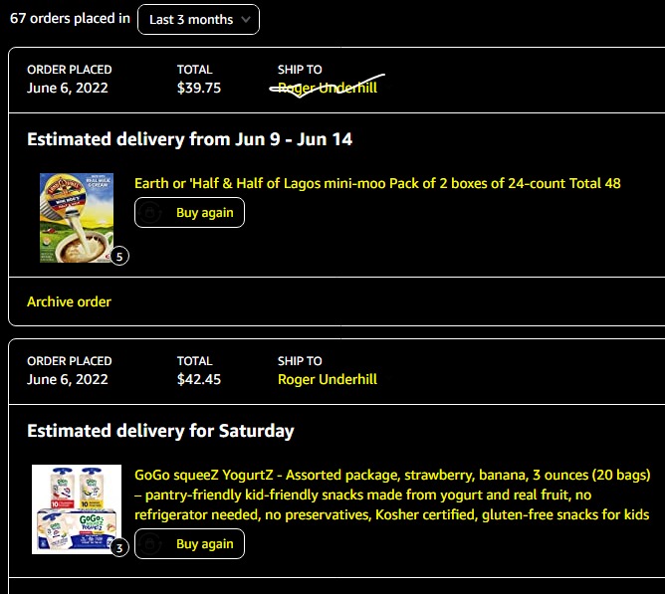Click the chevron arrow beside 'Last 3 months'

pyautogui.click(x=246, y=19)
